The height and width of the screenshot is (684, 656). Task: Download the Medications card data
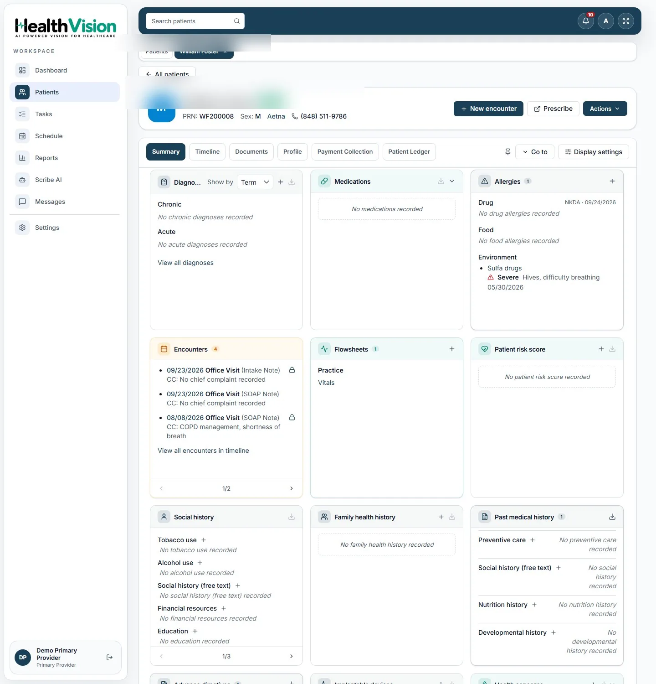[441, 181]
